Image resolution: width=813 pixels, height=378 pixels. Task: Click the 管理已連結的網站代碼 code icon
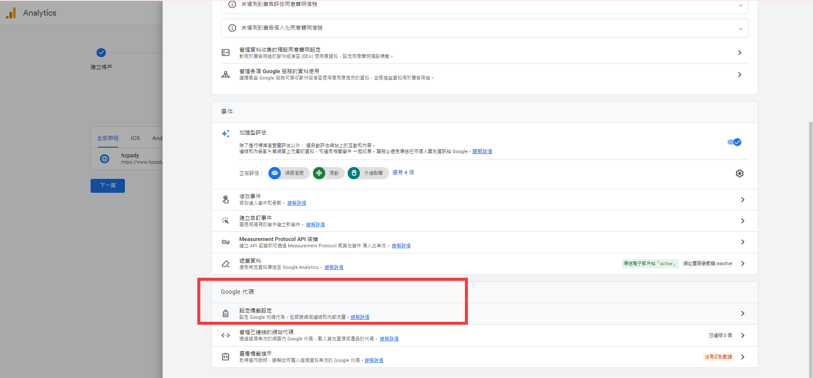226,335
